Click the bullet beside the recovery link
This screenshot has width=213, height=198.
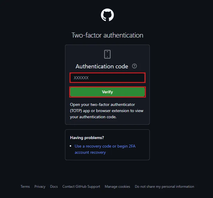[71, 146]
